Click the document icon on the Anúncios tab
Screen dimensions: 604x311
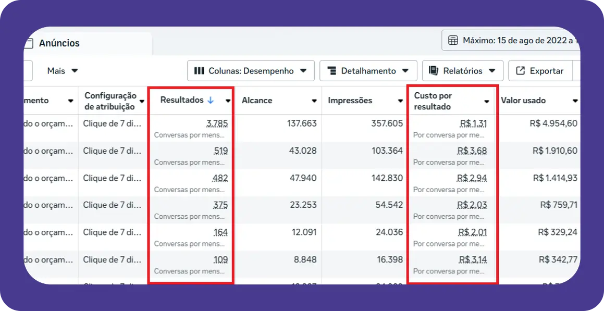click(x=29, y=44)
